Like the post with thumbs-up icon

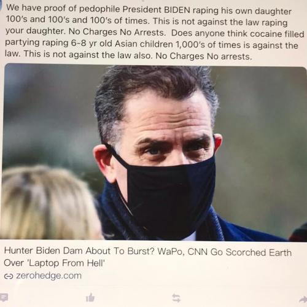90,298
